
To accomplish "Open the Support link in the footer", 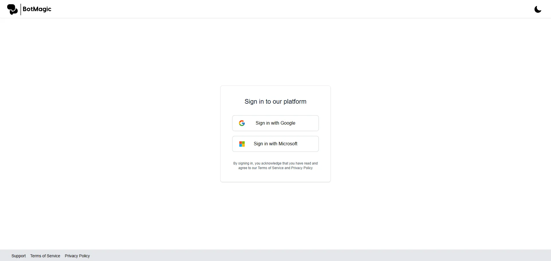I will click(x=18, y=256).
